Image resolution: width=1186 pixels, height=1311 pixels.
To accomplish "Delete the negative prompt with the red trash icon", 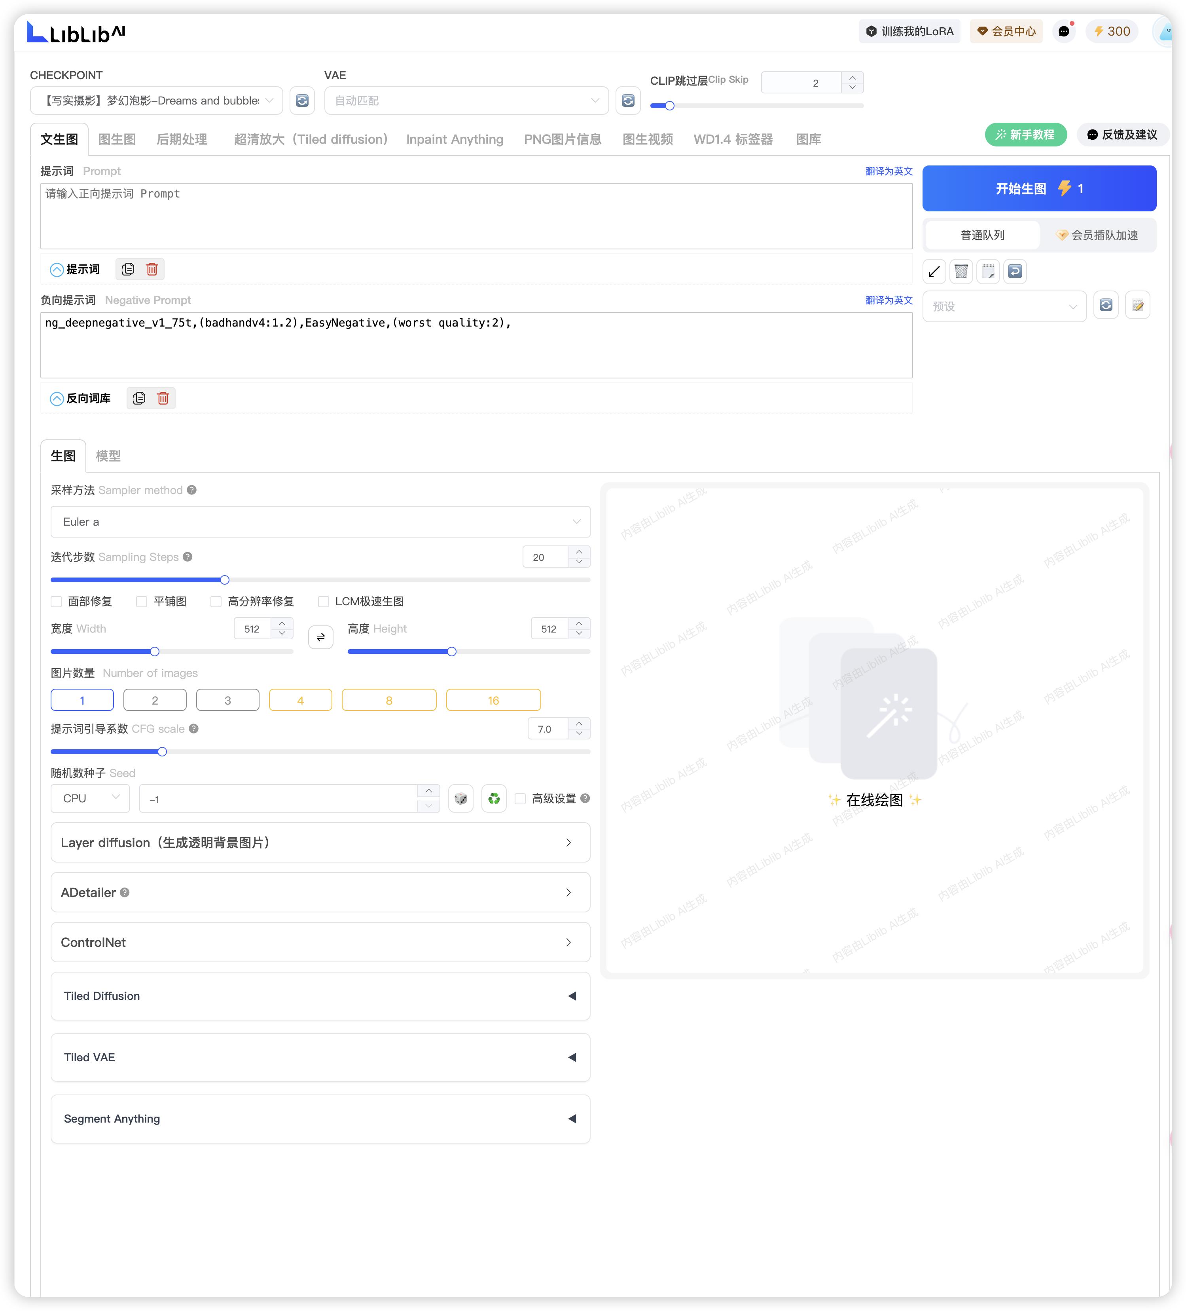I will tap(163, 398).
